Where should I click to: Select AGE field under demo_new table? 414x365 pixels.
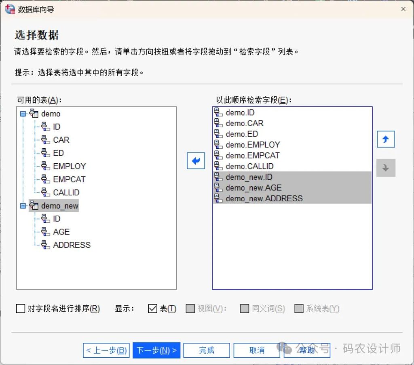tap(61, 232)
